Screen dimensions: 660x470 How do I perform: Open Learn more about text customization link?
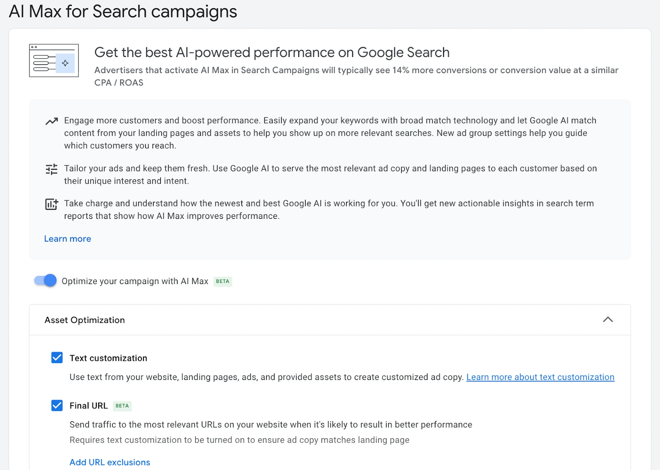pos(540,377)
